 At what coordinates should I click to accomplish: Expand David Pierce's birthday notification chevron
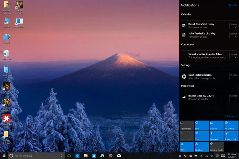[x=236, y=27]
